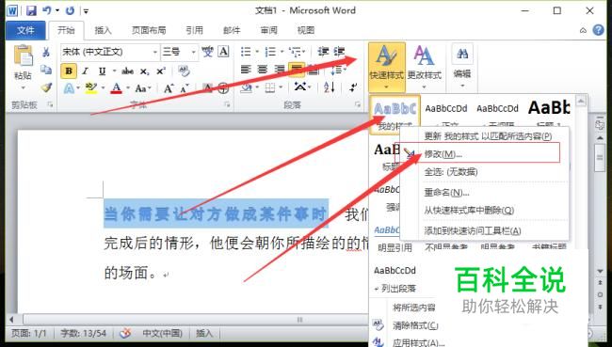Click the Shrink Font icon
The width and height of the screenshot is (612, 347).
[185, 88]
